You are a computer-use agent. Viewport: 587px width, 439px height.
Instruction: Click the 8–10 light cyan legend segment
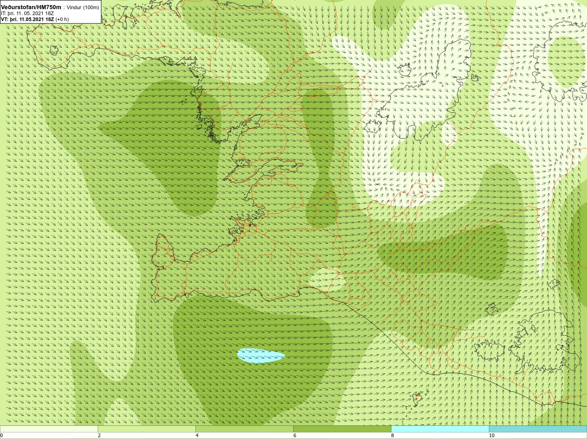point(440,429)
